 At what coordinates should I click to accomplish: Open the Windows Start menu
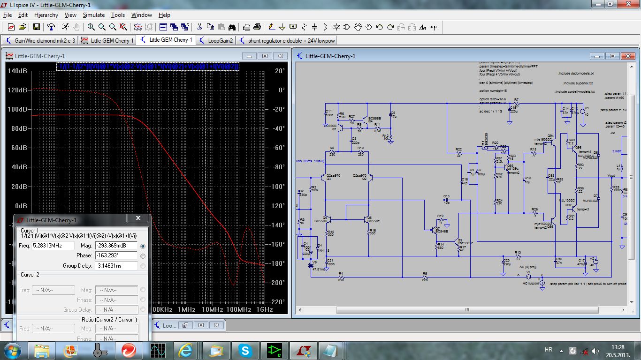click(12, 350)
